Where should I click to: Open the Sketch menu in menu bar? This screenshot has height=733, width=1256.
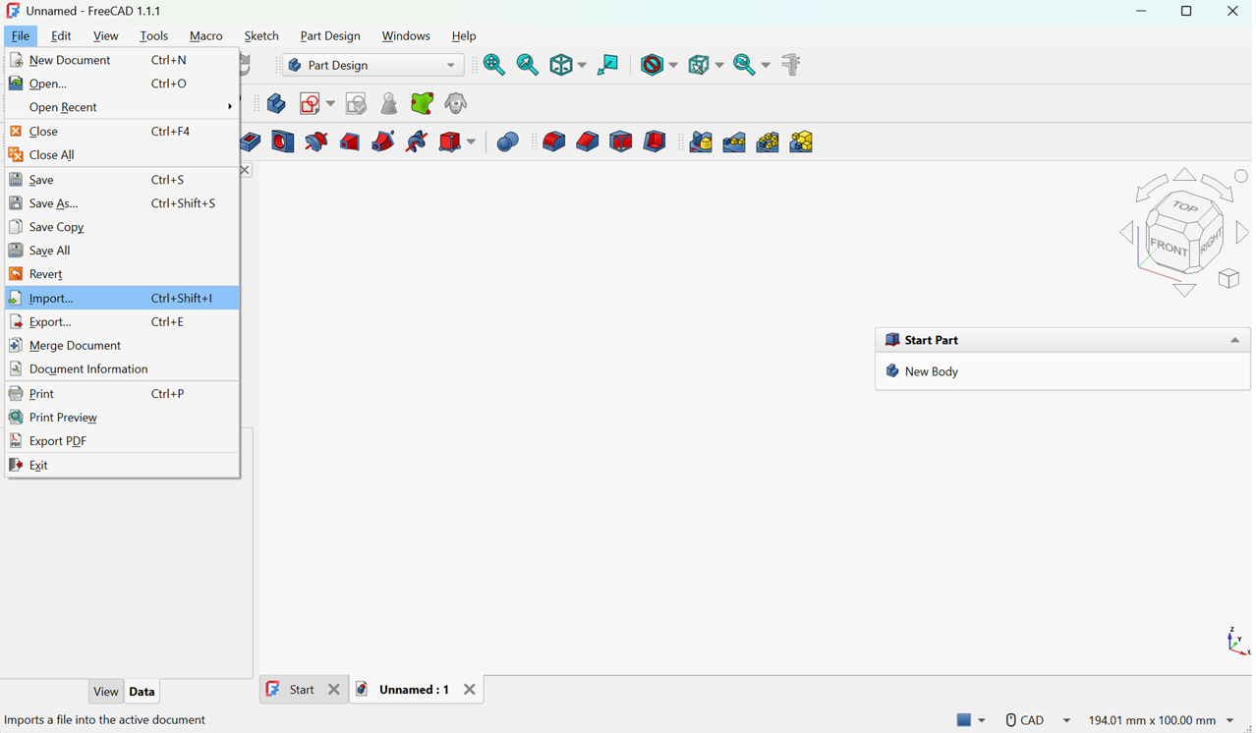(261, 35)
